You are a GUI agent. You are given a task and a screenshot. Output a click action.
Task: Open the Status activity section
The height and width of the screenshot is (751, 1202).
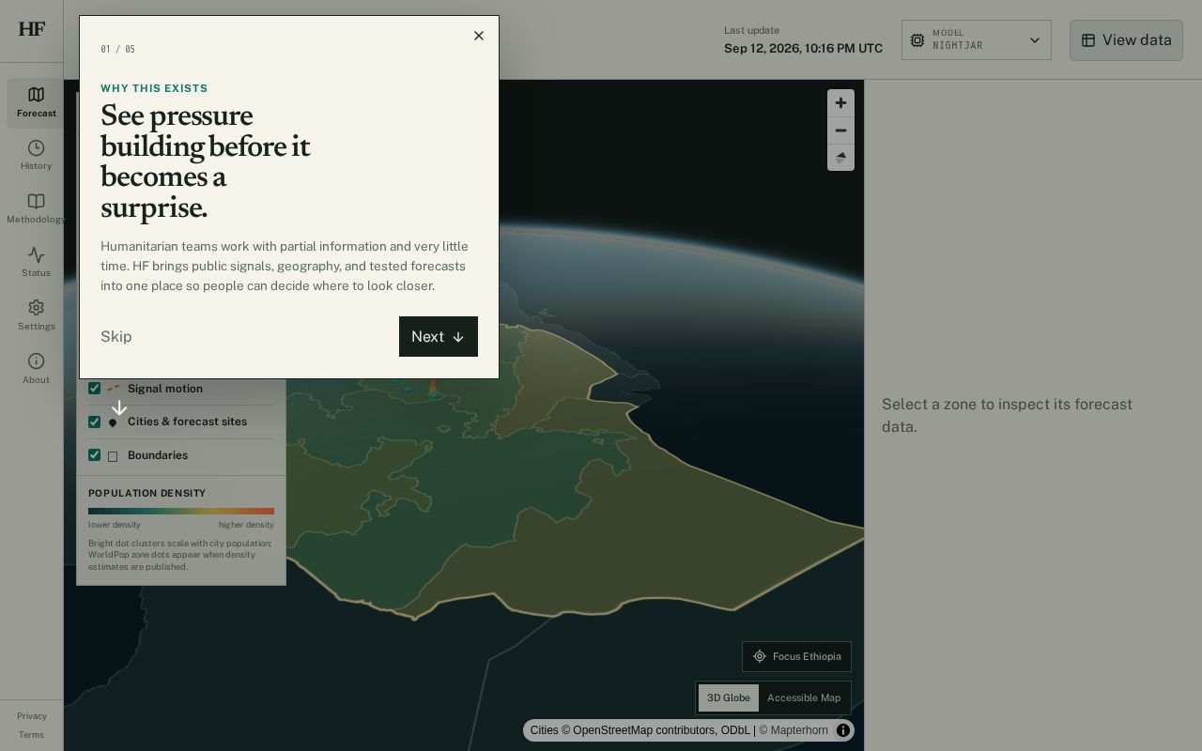36,263
